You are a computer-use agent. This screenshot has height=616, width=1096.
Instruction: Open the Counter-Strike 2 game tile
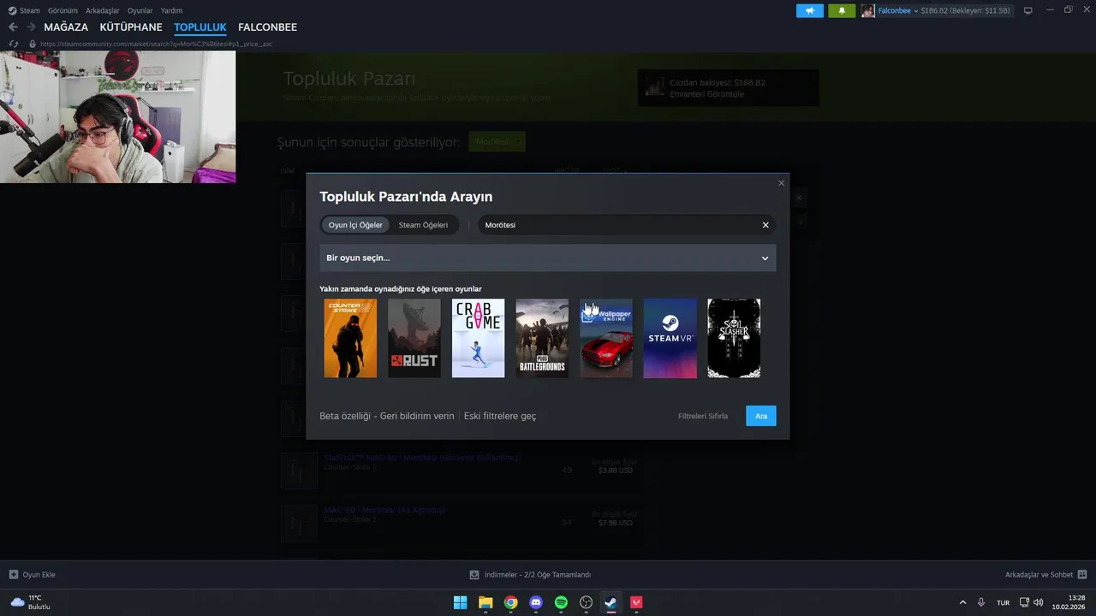click(350, 338)
